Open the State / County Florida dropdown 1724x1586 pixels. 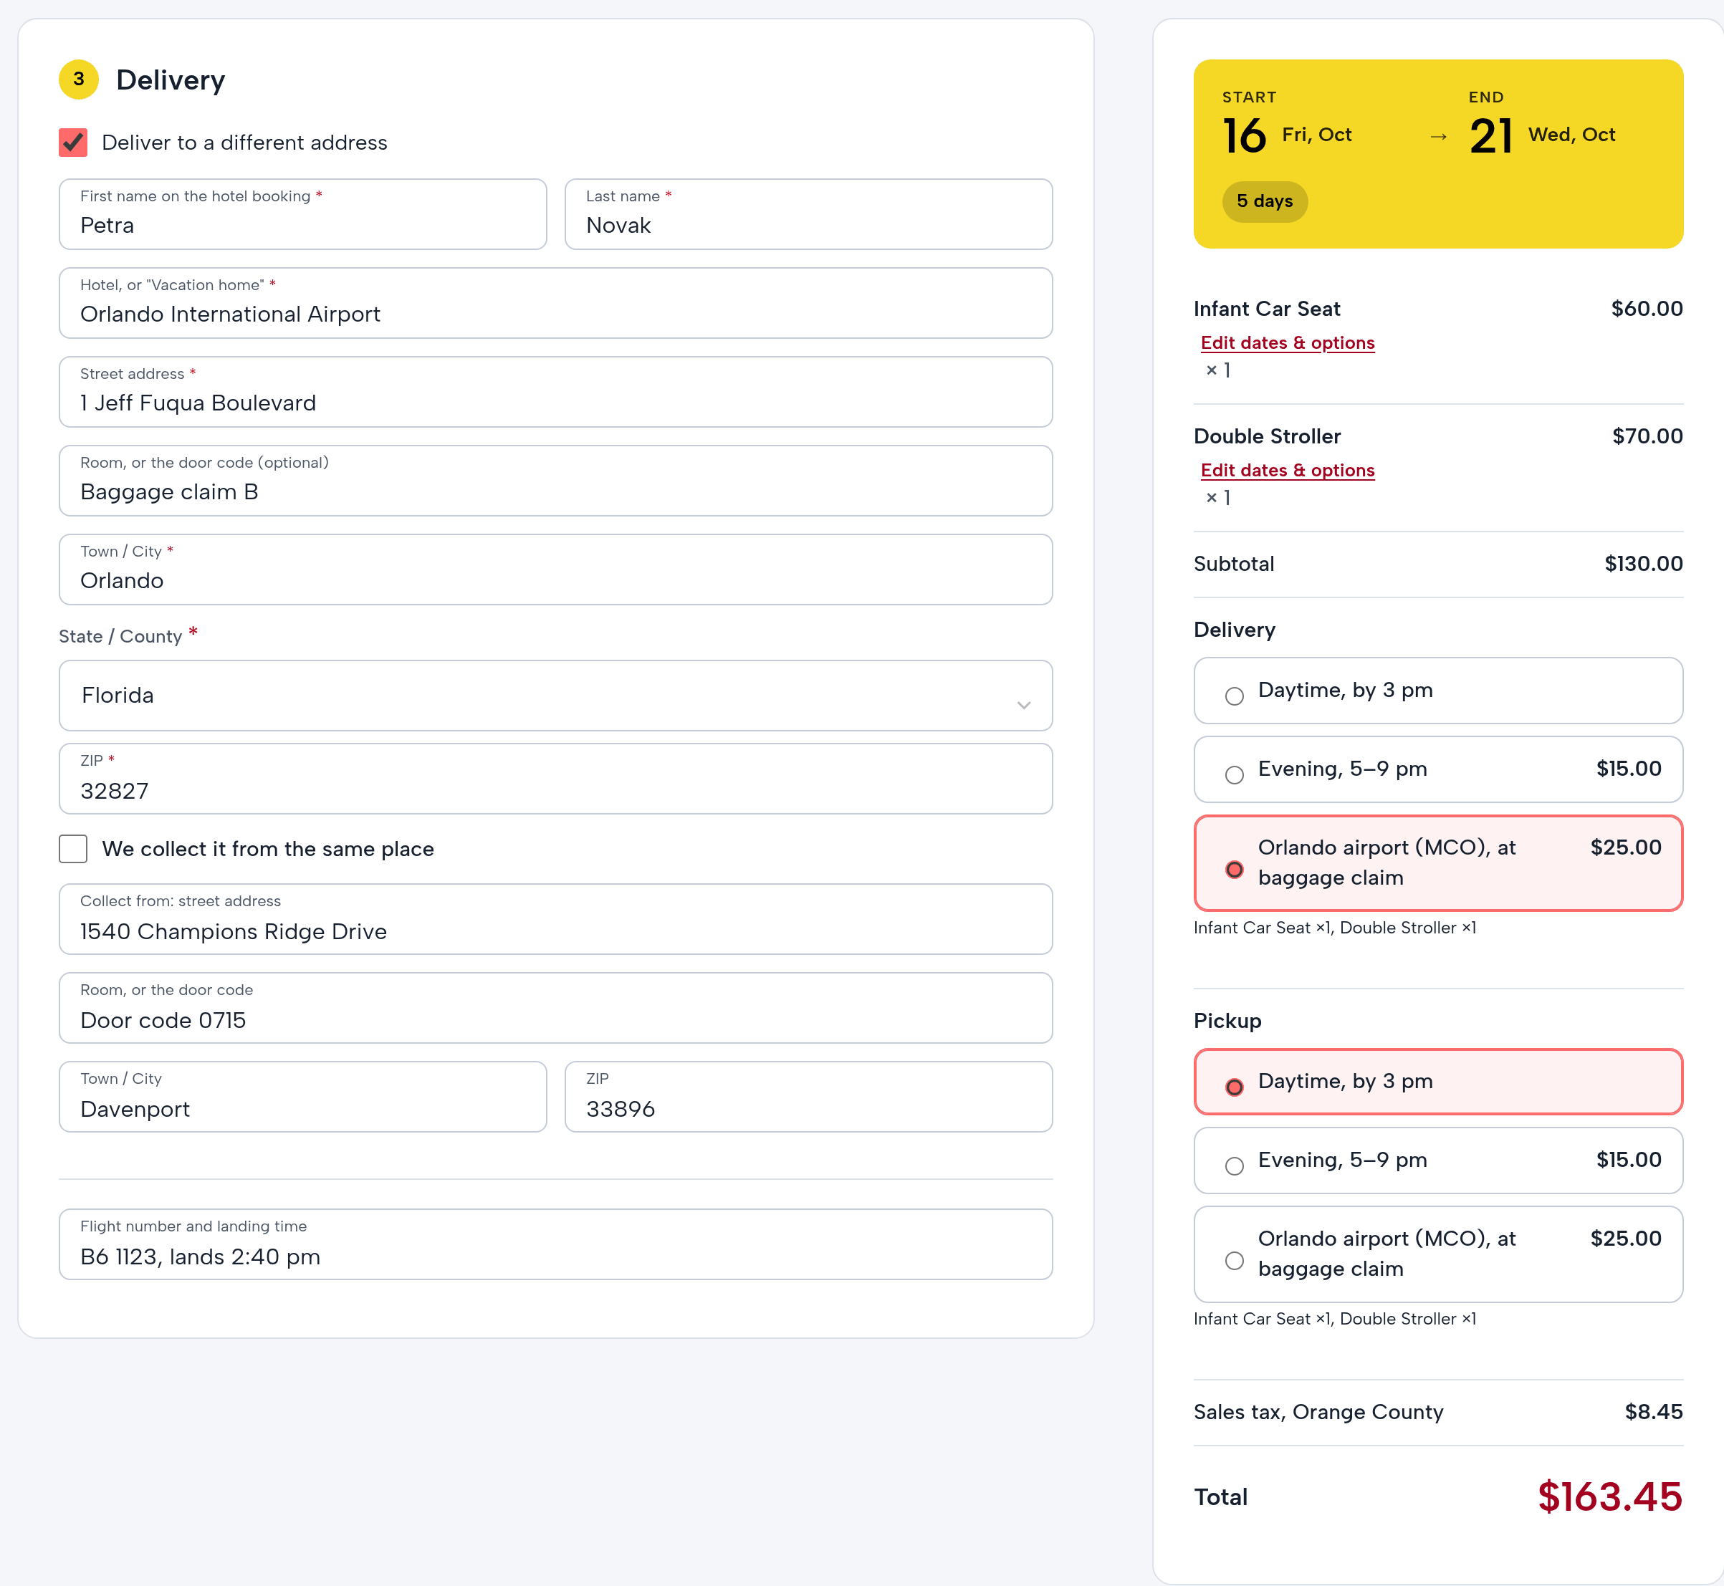[x=555, y=696]
